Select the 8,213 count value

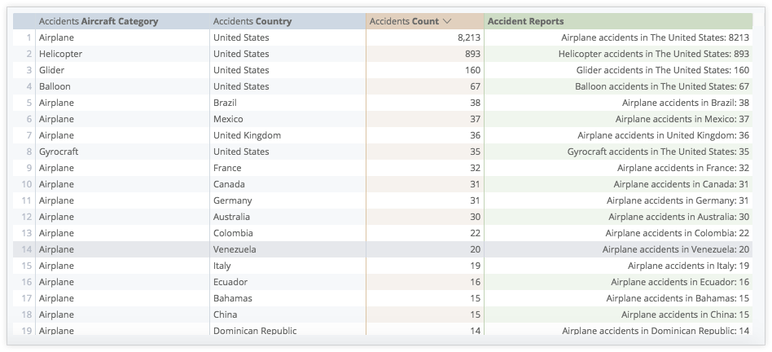pyautogui.click(x=468, y=37)
